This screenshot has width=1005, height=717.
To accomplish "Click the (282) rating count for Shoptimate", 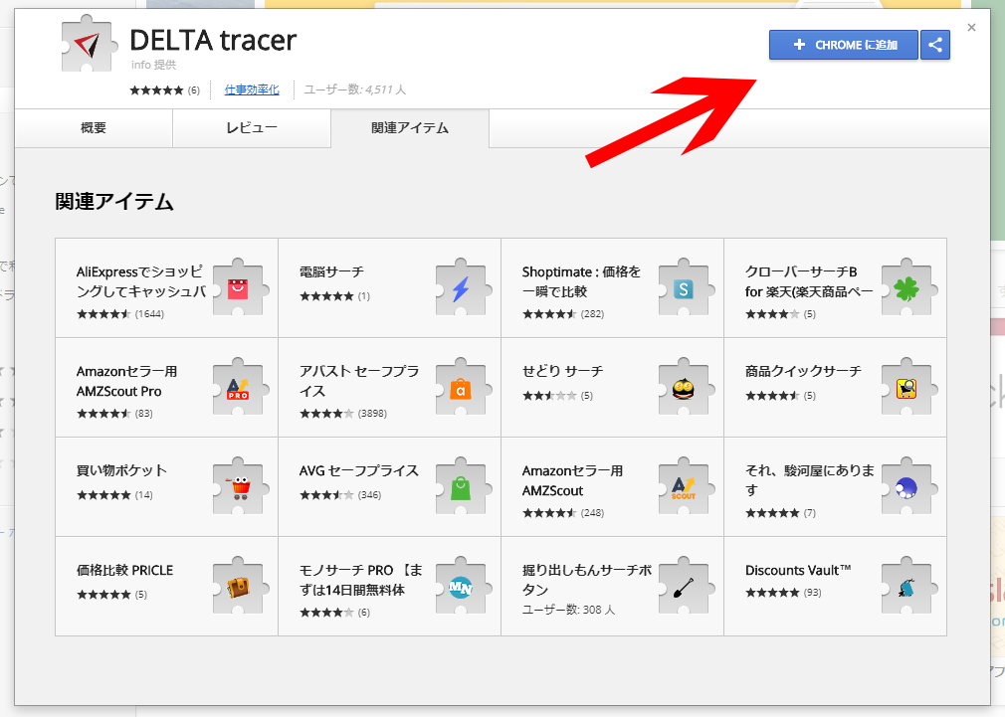I will (592, 314).
